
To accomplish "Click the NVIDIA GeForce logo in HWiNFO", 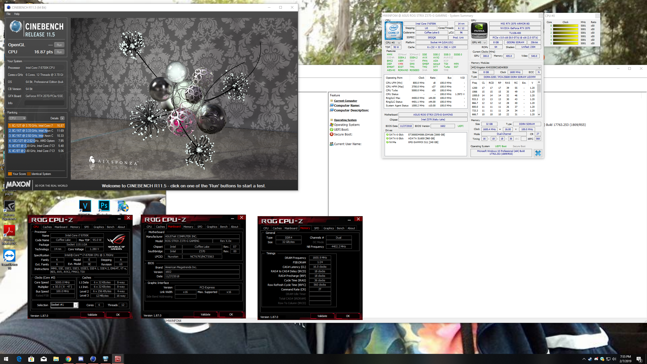I will click(x=479, y=31).
